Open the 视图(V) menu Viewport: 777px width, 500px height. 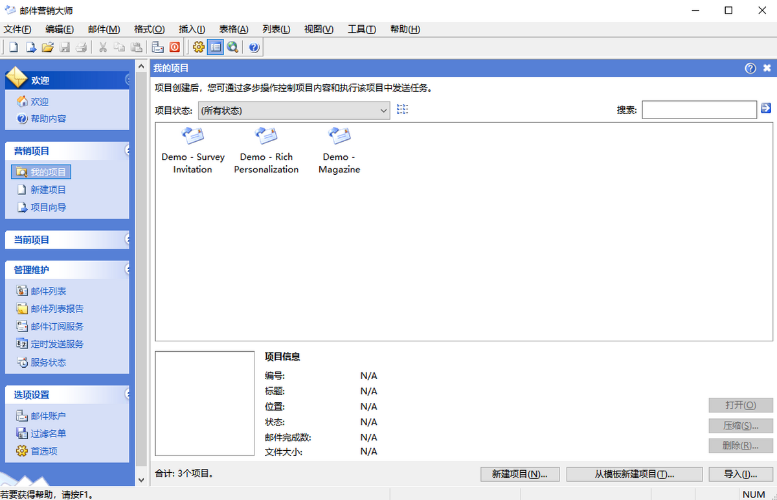click(319, 29)
